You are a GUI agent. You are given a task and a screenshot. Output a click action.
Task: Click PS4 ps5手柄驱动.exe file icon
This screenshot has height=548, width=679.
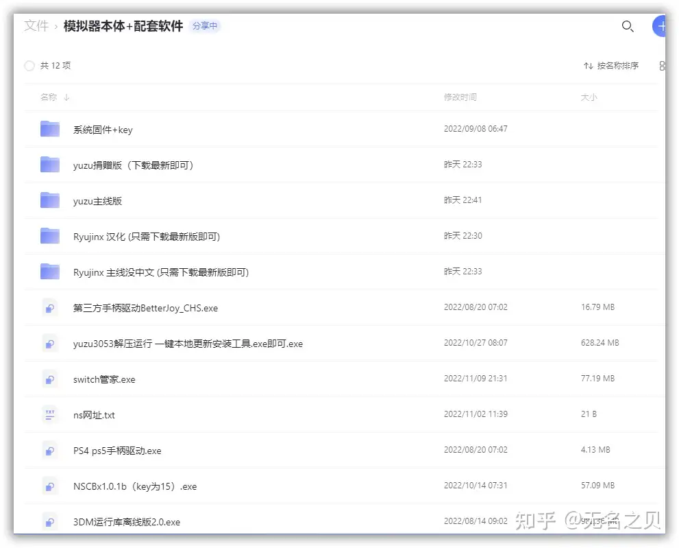[x=50, y=450]
